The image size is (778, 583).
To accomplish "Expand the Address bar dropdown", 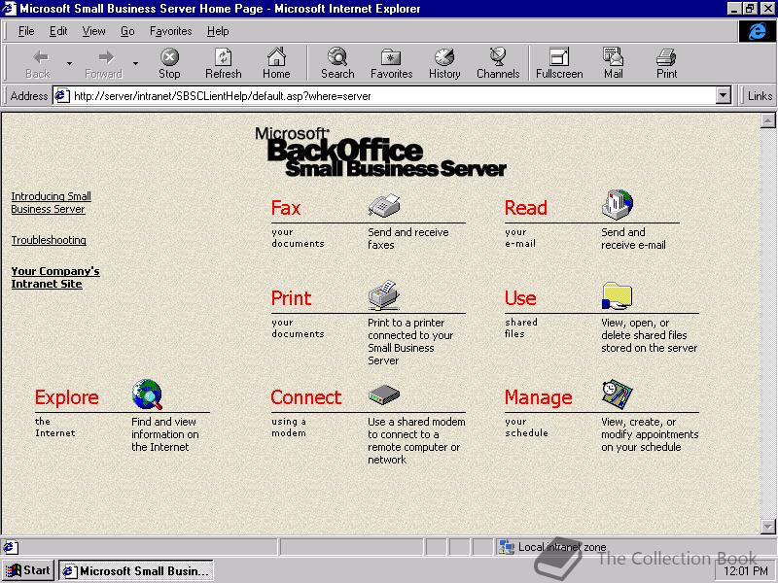I will pos(724,95).
